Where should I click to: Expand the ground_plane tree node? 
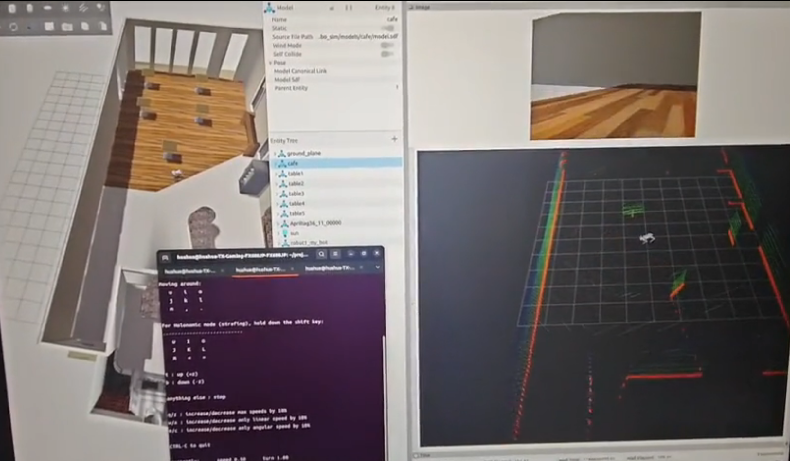[x=275, y=153]
